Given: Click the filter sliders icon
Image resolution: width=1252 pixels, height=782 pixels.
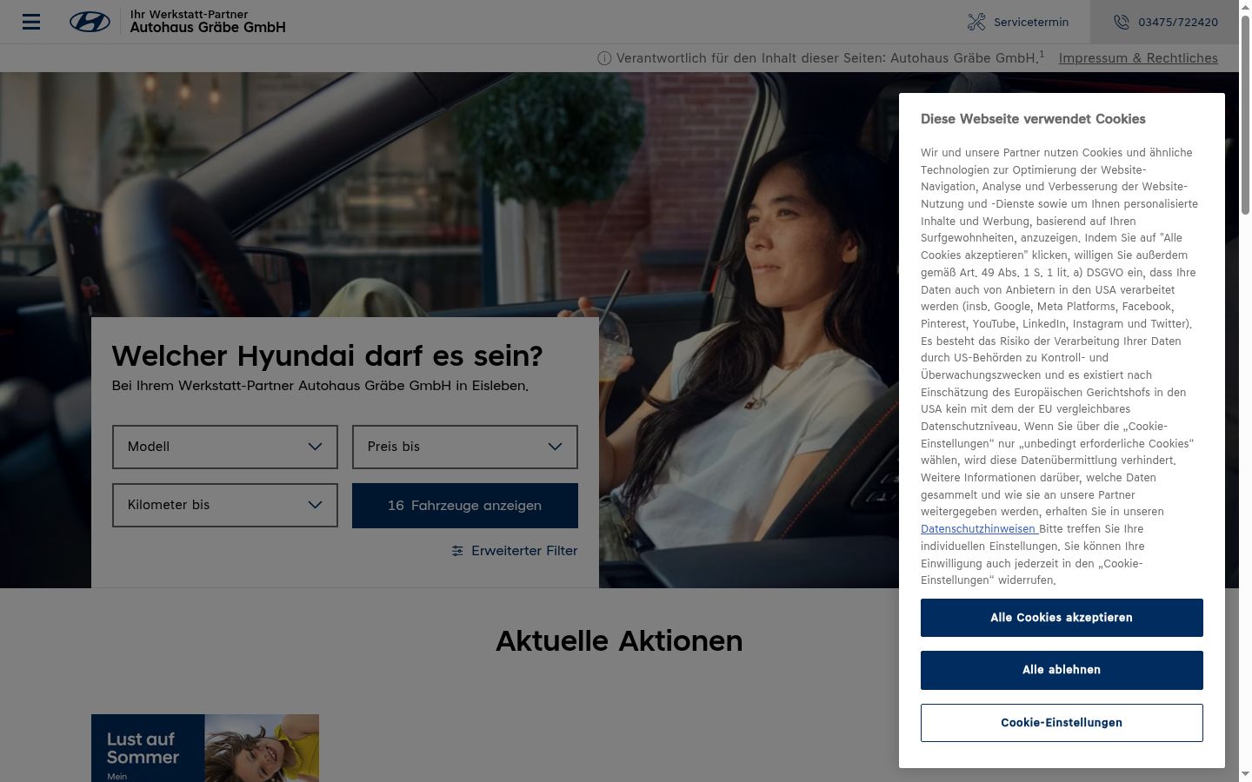Looking at the screenshot, I should point(457,551).
